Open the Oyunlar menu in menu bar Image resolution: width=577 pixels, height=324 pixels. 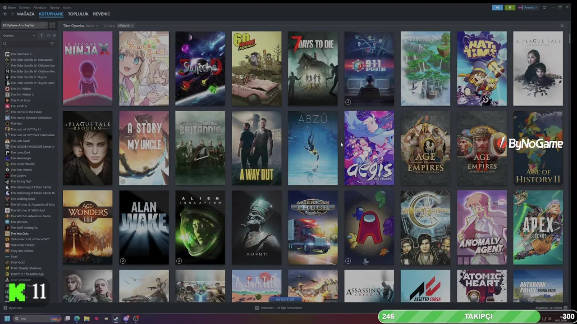pos(55,8)
